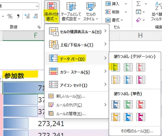The height and width of the screenshot is (136, 162).
Task: Select the red solid fill data bar
Action: [141, 105]
